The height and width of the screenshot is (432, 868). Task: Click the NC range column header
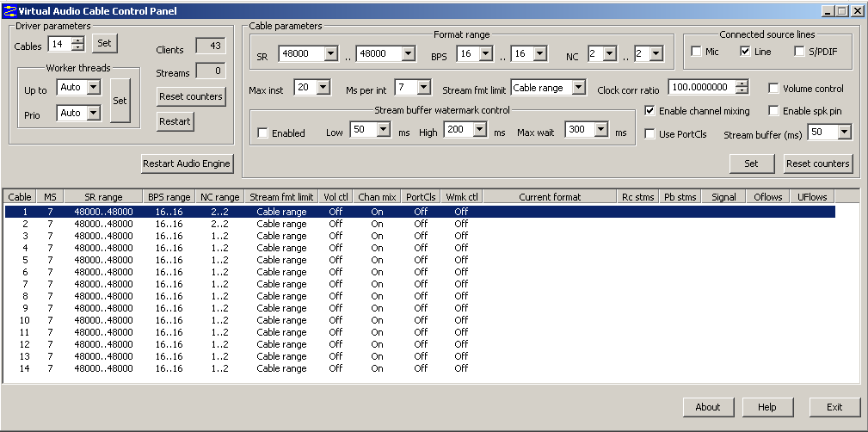pyautogui.click(x=219, y=196)
